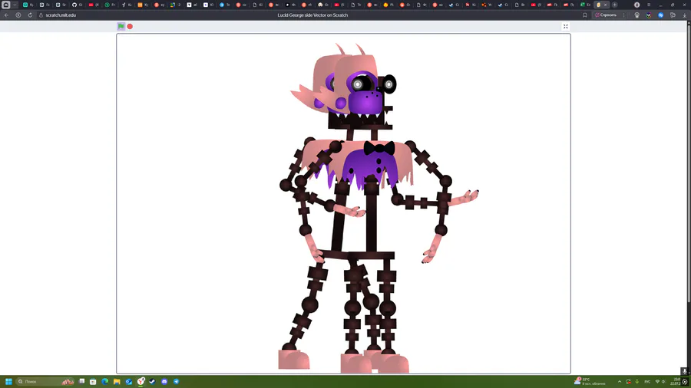Click the Спросить assistant button
This screenshot has width=691, height=388.
(x=606, y=15)
